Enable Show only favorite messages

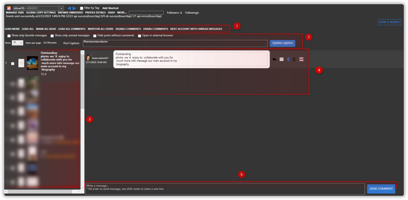pyautogui.click(x=9, y=36)
